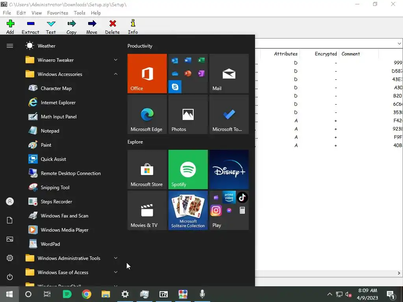
Task: Open the File menu in 7-Zip
Action: click(x=7, y=13)
